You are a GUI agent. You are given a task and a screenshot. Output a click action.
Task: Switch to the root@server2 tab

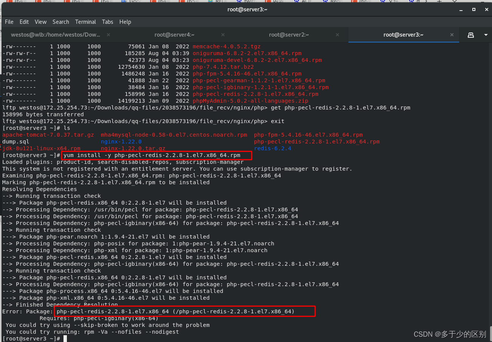289,35
